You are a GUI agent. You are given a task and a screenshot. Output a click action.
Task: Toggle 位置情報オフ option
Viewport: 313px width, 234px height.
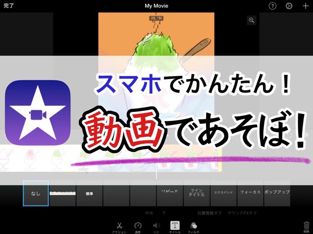209,213
